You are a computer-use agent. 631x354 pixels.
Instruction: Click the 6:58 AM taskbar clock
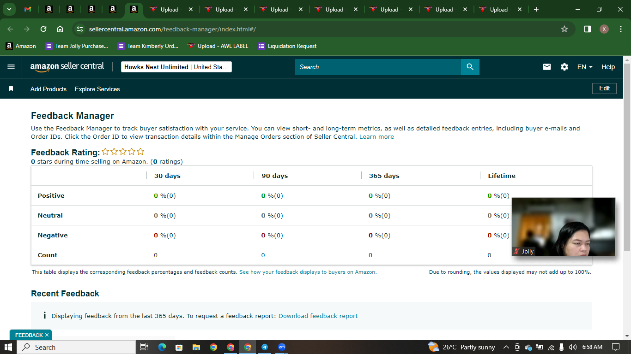tap(592, 347)
